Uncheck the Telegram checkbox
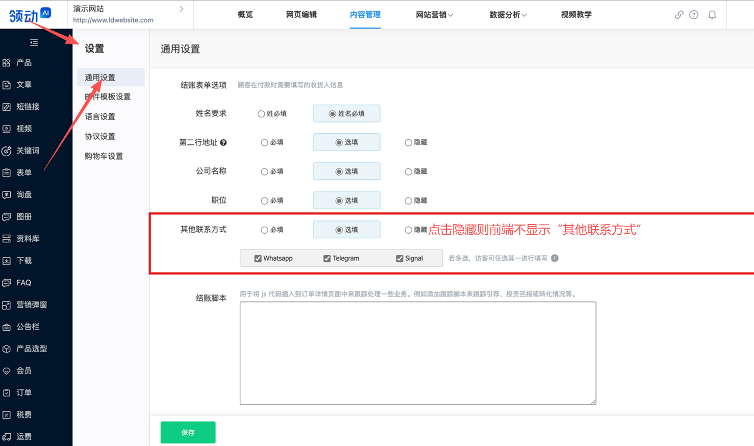The width and height of the screenshot is (754, 446). (x=327, y=258)
